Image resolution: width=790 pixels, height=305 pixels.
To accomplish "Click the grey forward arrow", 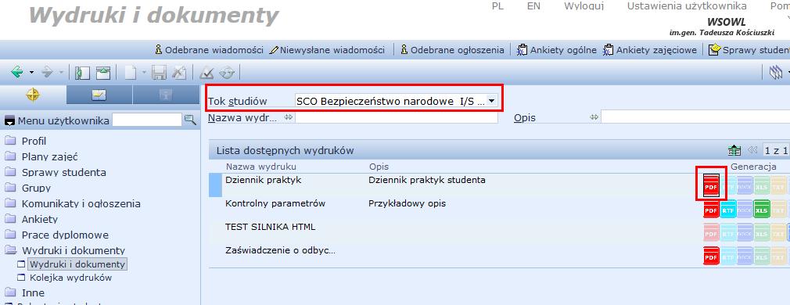I will [x=48, y=73].
